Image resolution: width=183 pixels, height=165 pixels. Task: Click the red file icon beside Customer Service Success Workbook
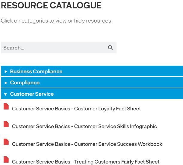pos(6,142)
